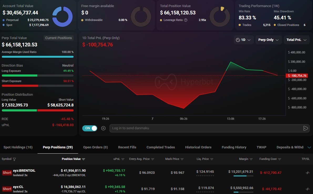The height and width of the screenshot is (194, 313).
Task: Click the Entry Avg. Price sort icon
Action: (x=152, y=159)
